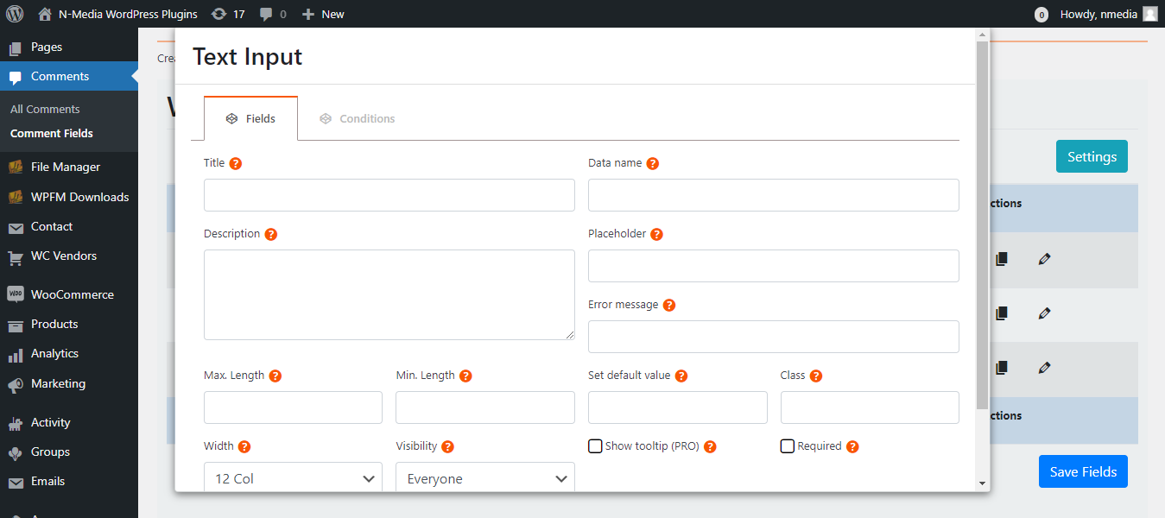Open All Comments submenu item
This screenshot has width=1165, height=518.
click(x=45, y=109)
